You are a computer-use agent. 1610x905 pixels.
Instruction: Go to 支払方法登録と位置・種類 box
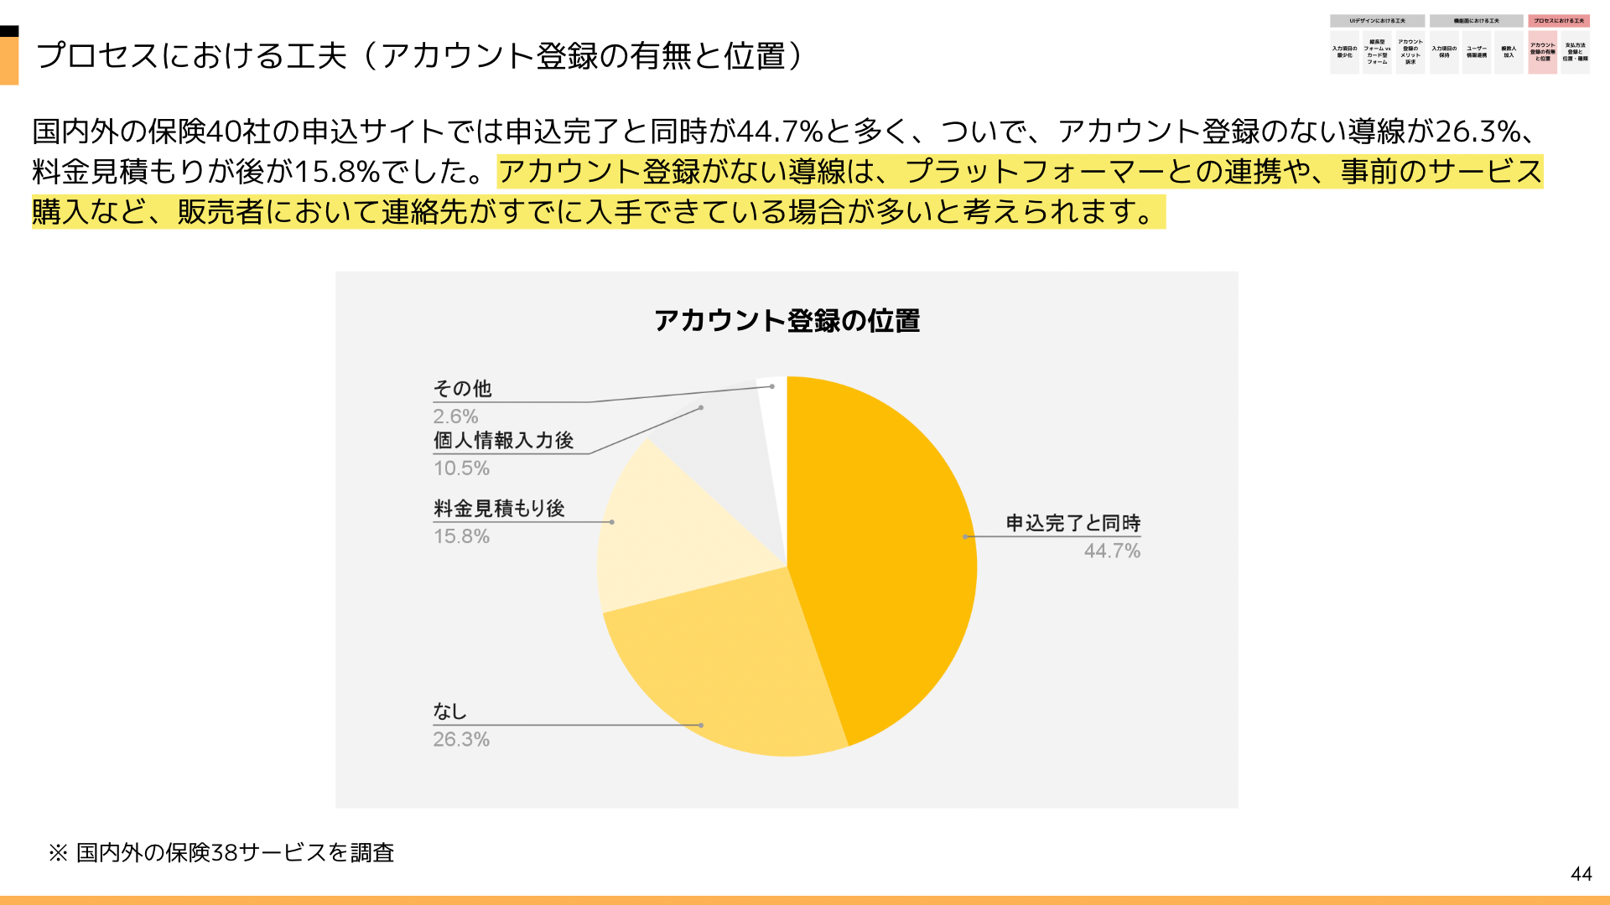pyautogui.click(x=1575, y=52)
